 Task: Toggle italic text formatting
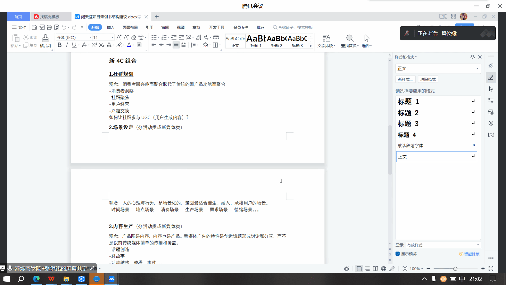67,45
